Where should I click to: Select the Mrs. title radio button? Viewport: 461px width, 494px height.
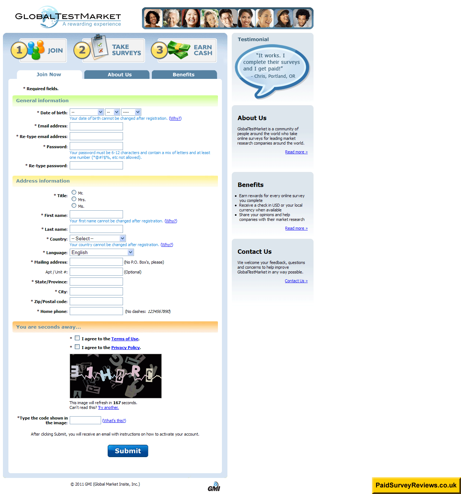pos(74,199)
